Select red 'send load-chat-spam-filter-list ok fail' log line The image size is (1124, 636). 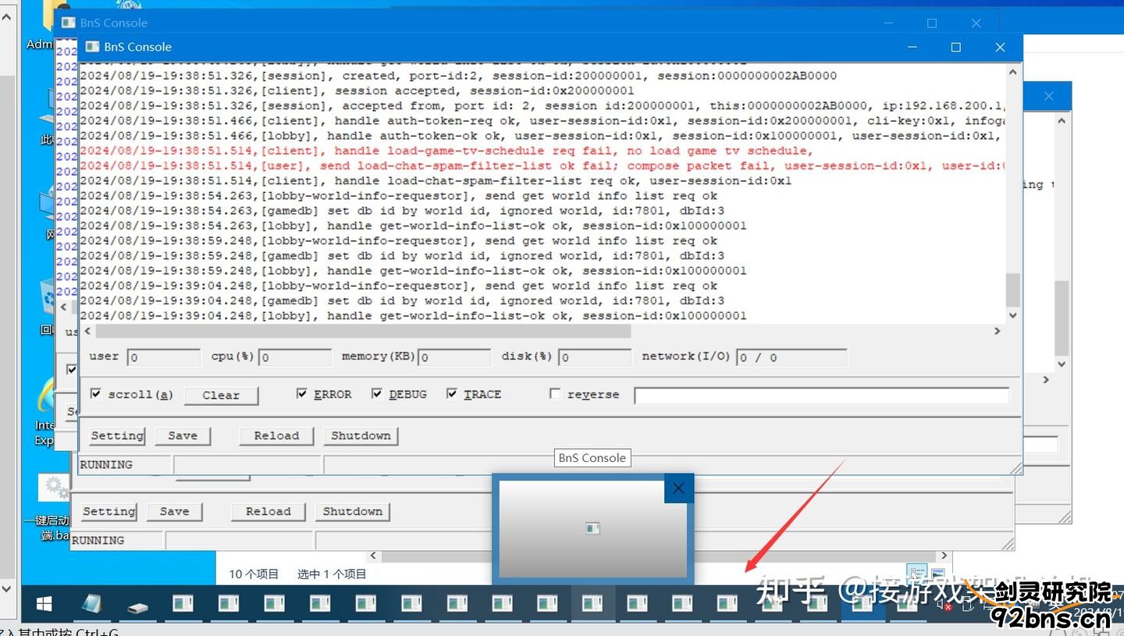pos(542,165)
